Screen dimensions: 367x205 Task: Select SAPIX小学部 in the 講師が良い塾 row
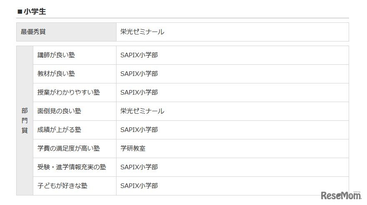click(139, 55)
